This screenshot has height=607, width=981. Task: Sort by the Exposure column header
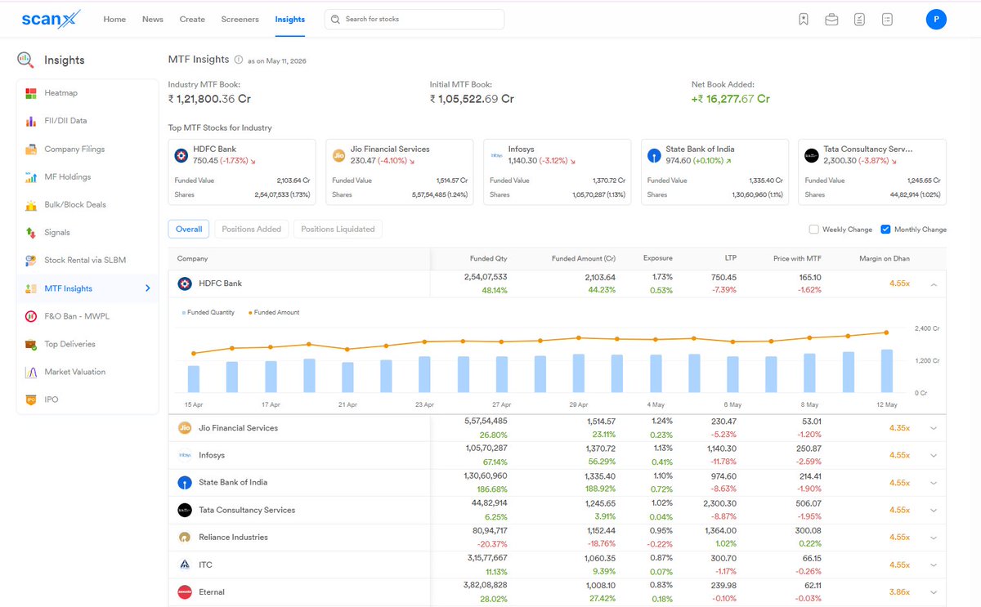pyautogui.click(x=658, y=259)
